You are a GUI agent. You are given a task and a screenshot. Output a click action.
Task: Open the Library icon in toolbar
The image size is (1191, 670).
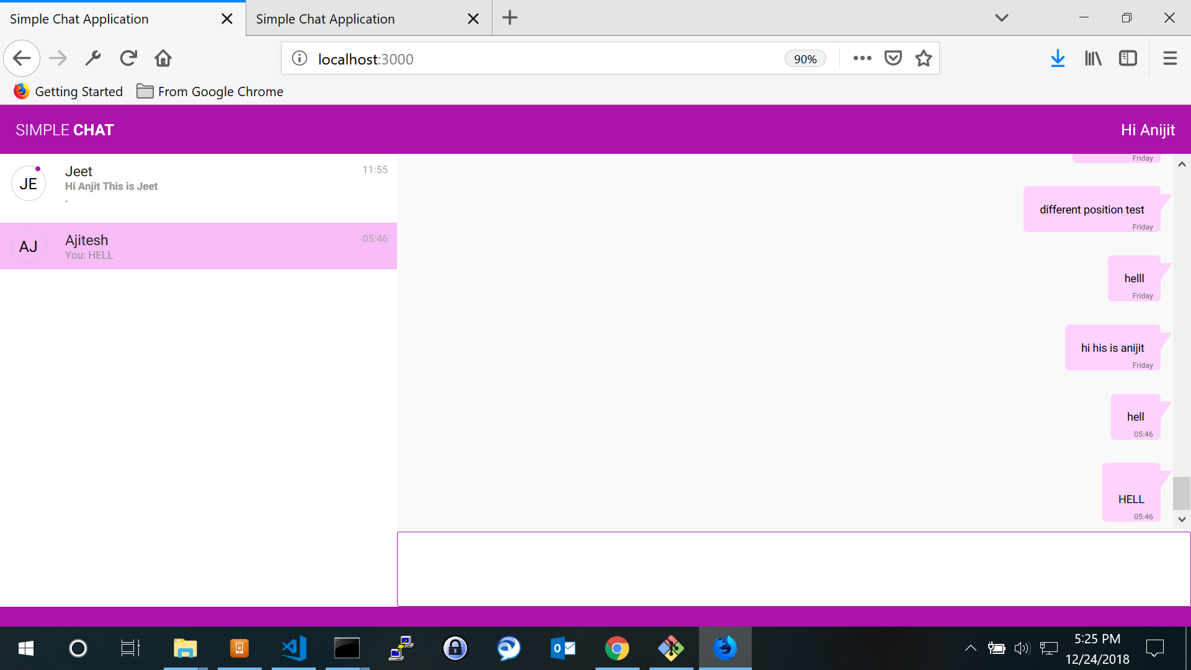click(1092, 58)
